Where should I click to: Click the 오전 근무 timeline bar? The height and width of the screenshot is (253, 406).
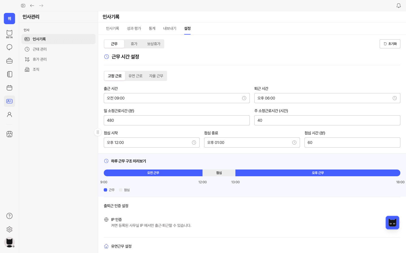[x=153, y=173]
